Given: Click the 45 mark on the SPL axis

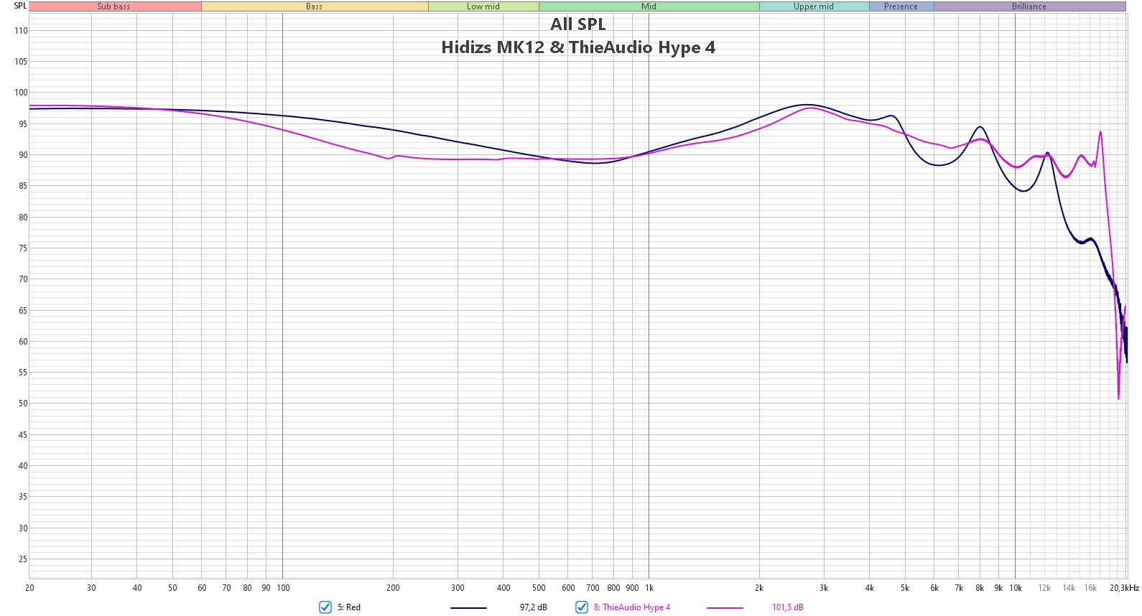Looking at the screenshot, I should [x=23, y=435].
